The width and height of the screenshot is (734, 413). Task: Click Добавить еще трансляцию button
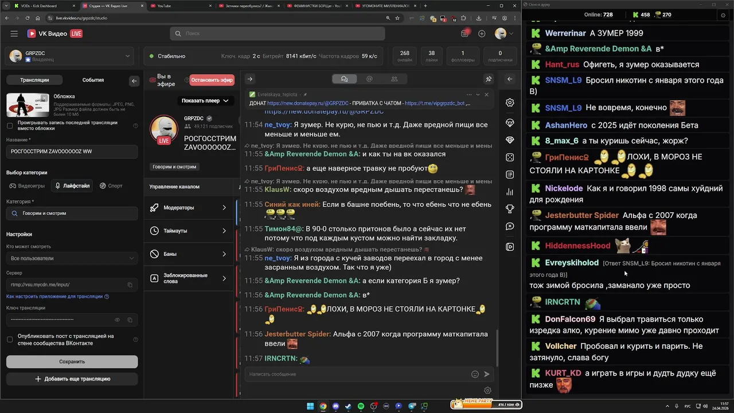(x=72, y=379)
